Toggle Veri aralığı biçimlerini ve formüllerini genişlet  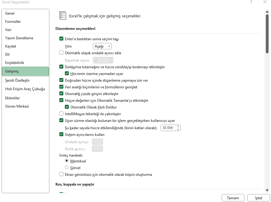(61, 87)
